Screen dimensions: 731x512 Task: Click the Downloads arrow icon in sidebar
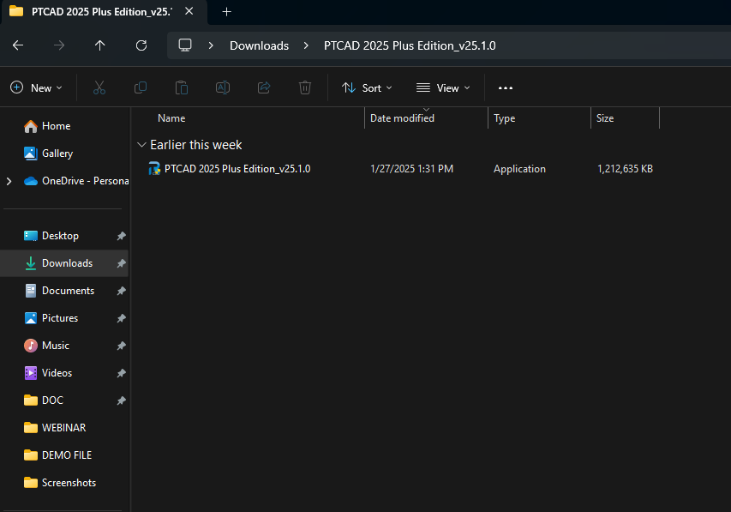click(31, 263)
